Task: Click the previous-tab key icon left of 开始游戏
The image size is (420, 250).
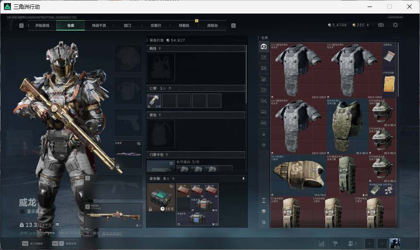Action: [x=21, y=25]
